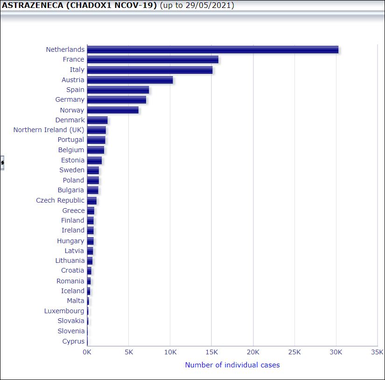Click the 'Slovenia' axis label

click(71, 331)
